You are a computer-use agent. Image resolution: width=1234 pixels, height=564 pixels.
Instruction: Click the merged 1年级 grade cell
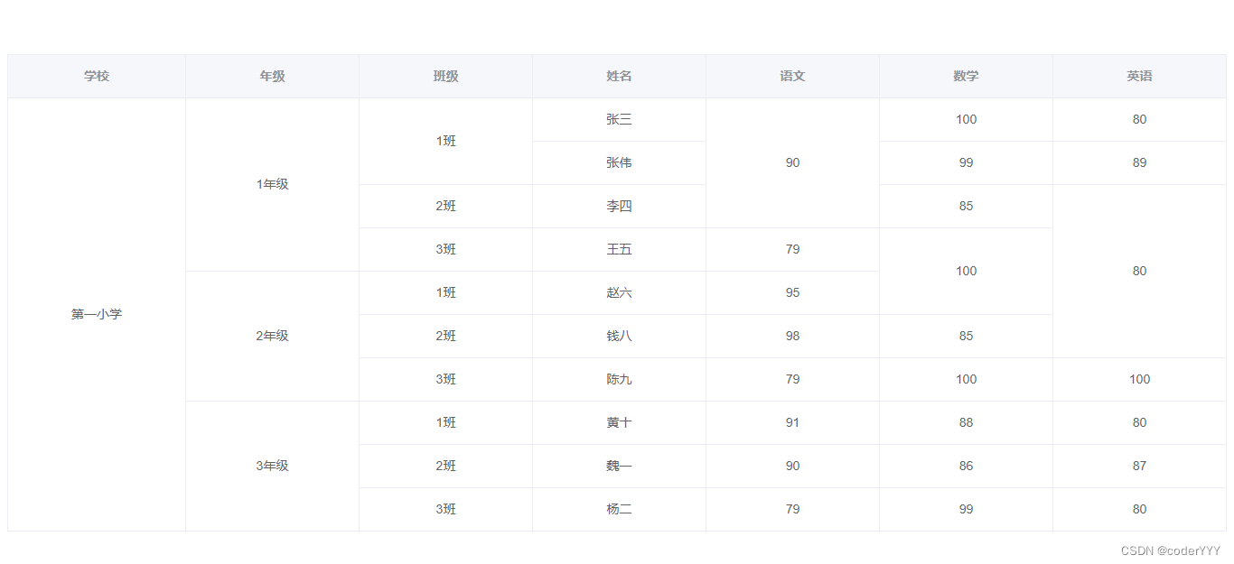[x=272, y=184]
